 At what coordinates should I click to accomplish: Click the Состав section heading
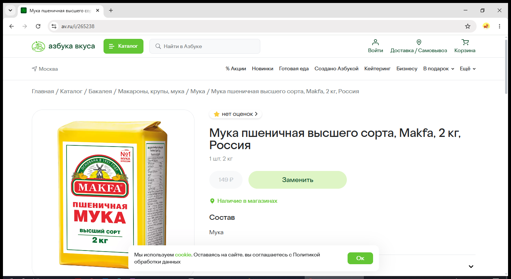point(222,217)
